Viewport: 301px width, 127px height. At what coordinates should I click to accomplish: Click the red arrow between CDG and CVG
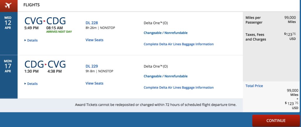click(x=46, y=64)
